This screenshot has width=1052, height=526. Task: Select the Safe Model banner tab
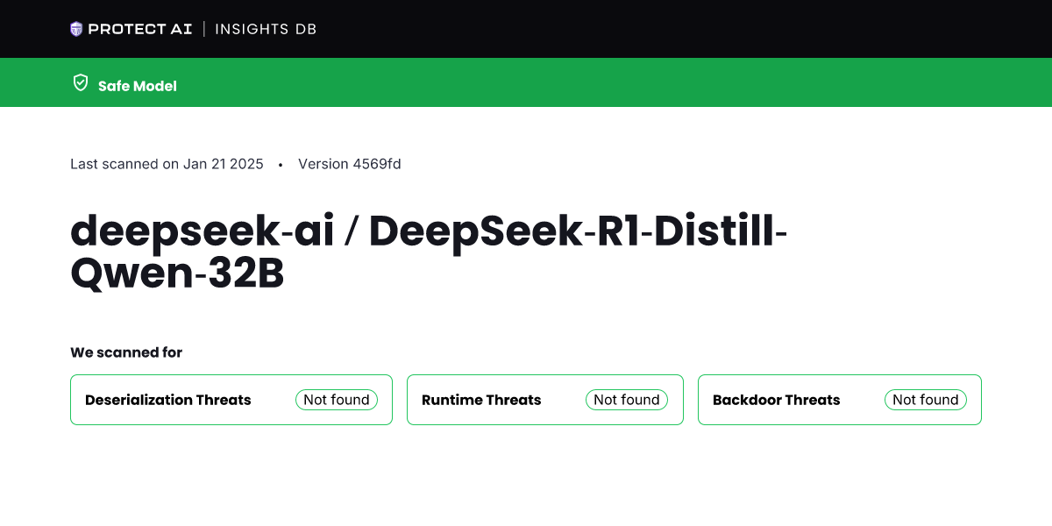tap(138, 86)
